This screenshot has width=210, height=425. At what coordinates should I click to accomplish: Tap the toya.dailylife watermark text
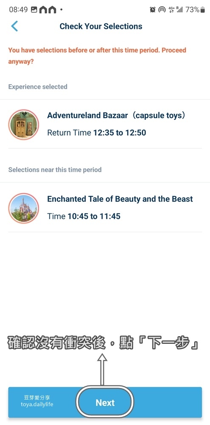point(37,404)
